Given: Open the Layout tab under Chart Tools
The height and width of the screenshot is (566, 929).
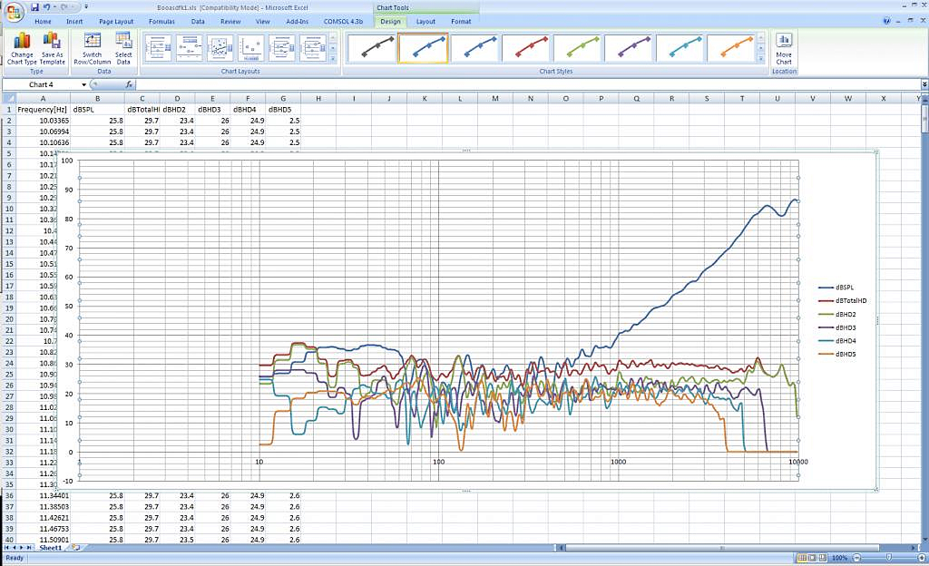Looking at the screenshot, I should [x=425, y=21].
